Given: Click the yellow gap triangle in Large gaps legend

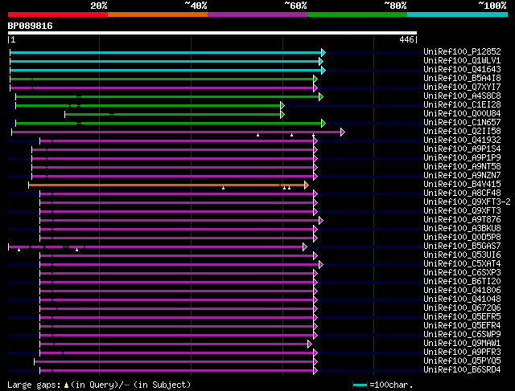Looking at the screenshot, I should click(x=66, y=385).
